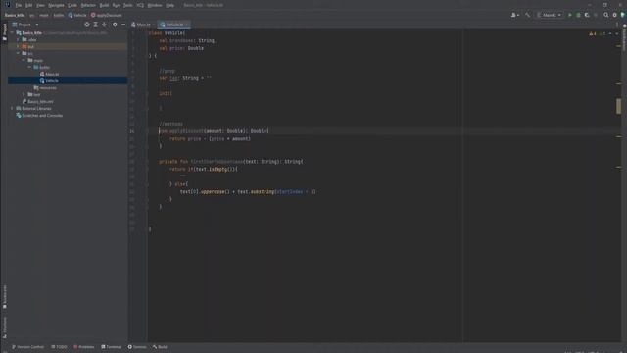Open the Problems tool window
Viewport: 627px width, 353px height.
coord(84,347)
